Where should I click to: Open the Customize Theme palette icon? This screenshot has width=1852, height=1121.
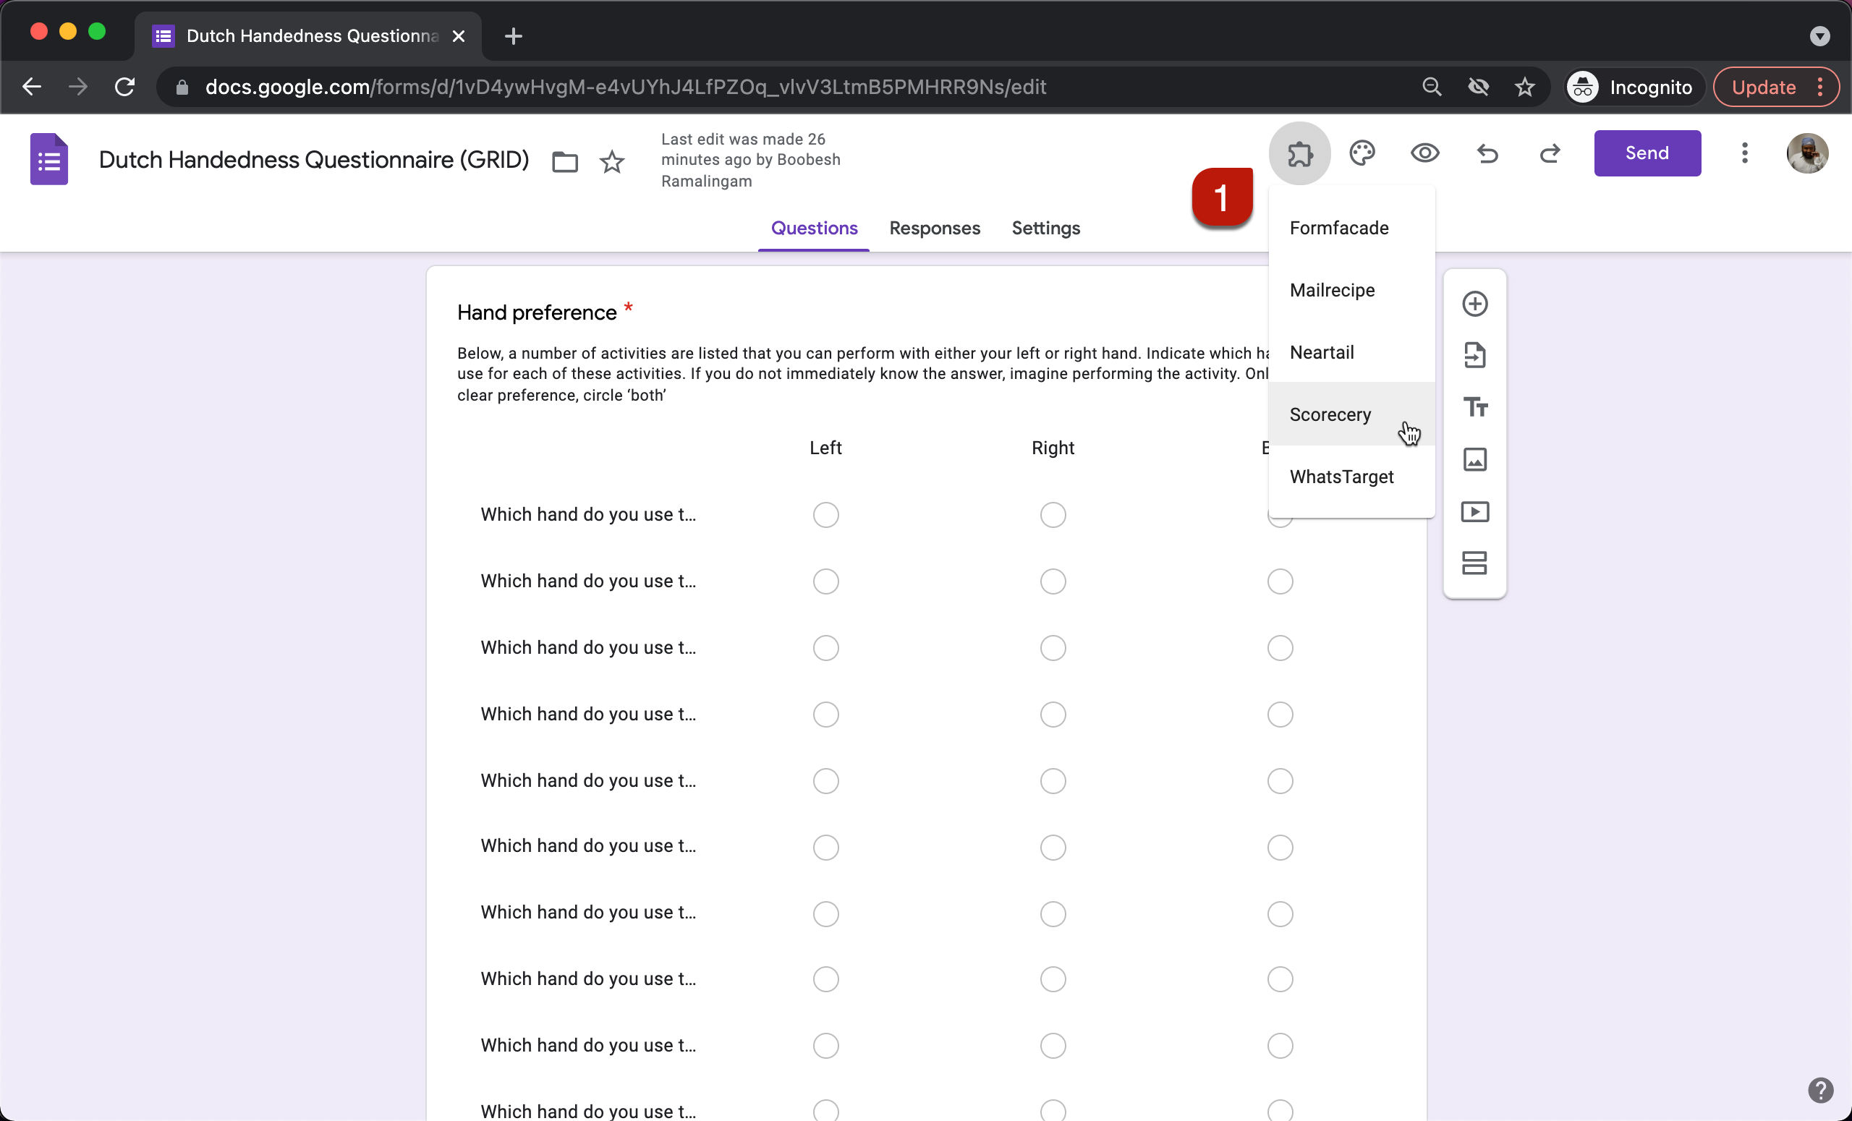point(1362,153)
